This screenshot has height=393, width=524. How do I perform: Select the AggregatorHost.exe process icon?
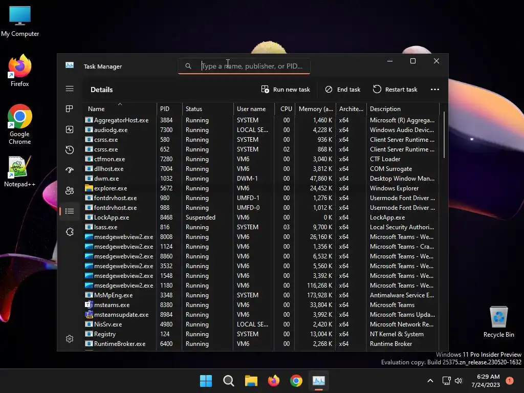(89, 120)
